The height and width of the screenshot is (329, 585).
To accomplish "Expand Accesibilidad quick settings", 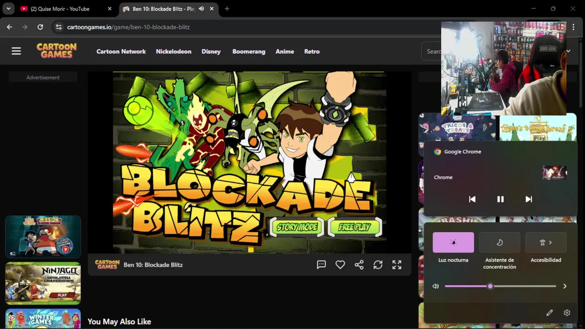I will point(546,242).
